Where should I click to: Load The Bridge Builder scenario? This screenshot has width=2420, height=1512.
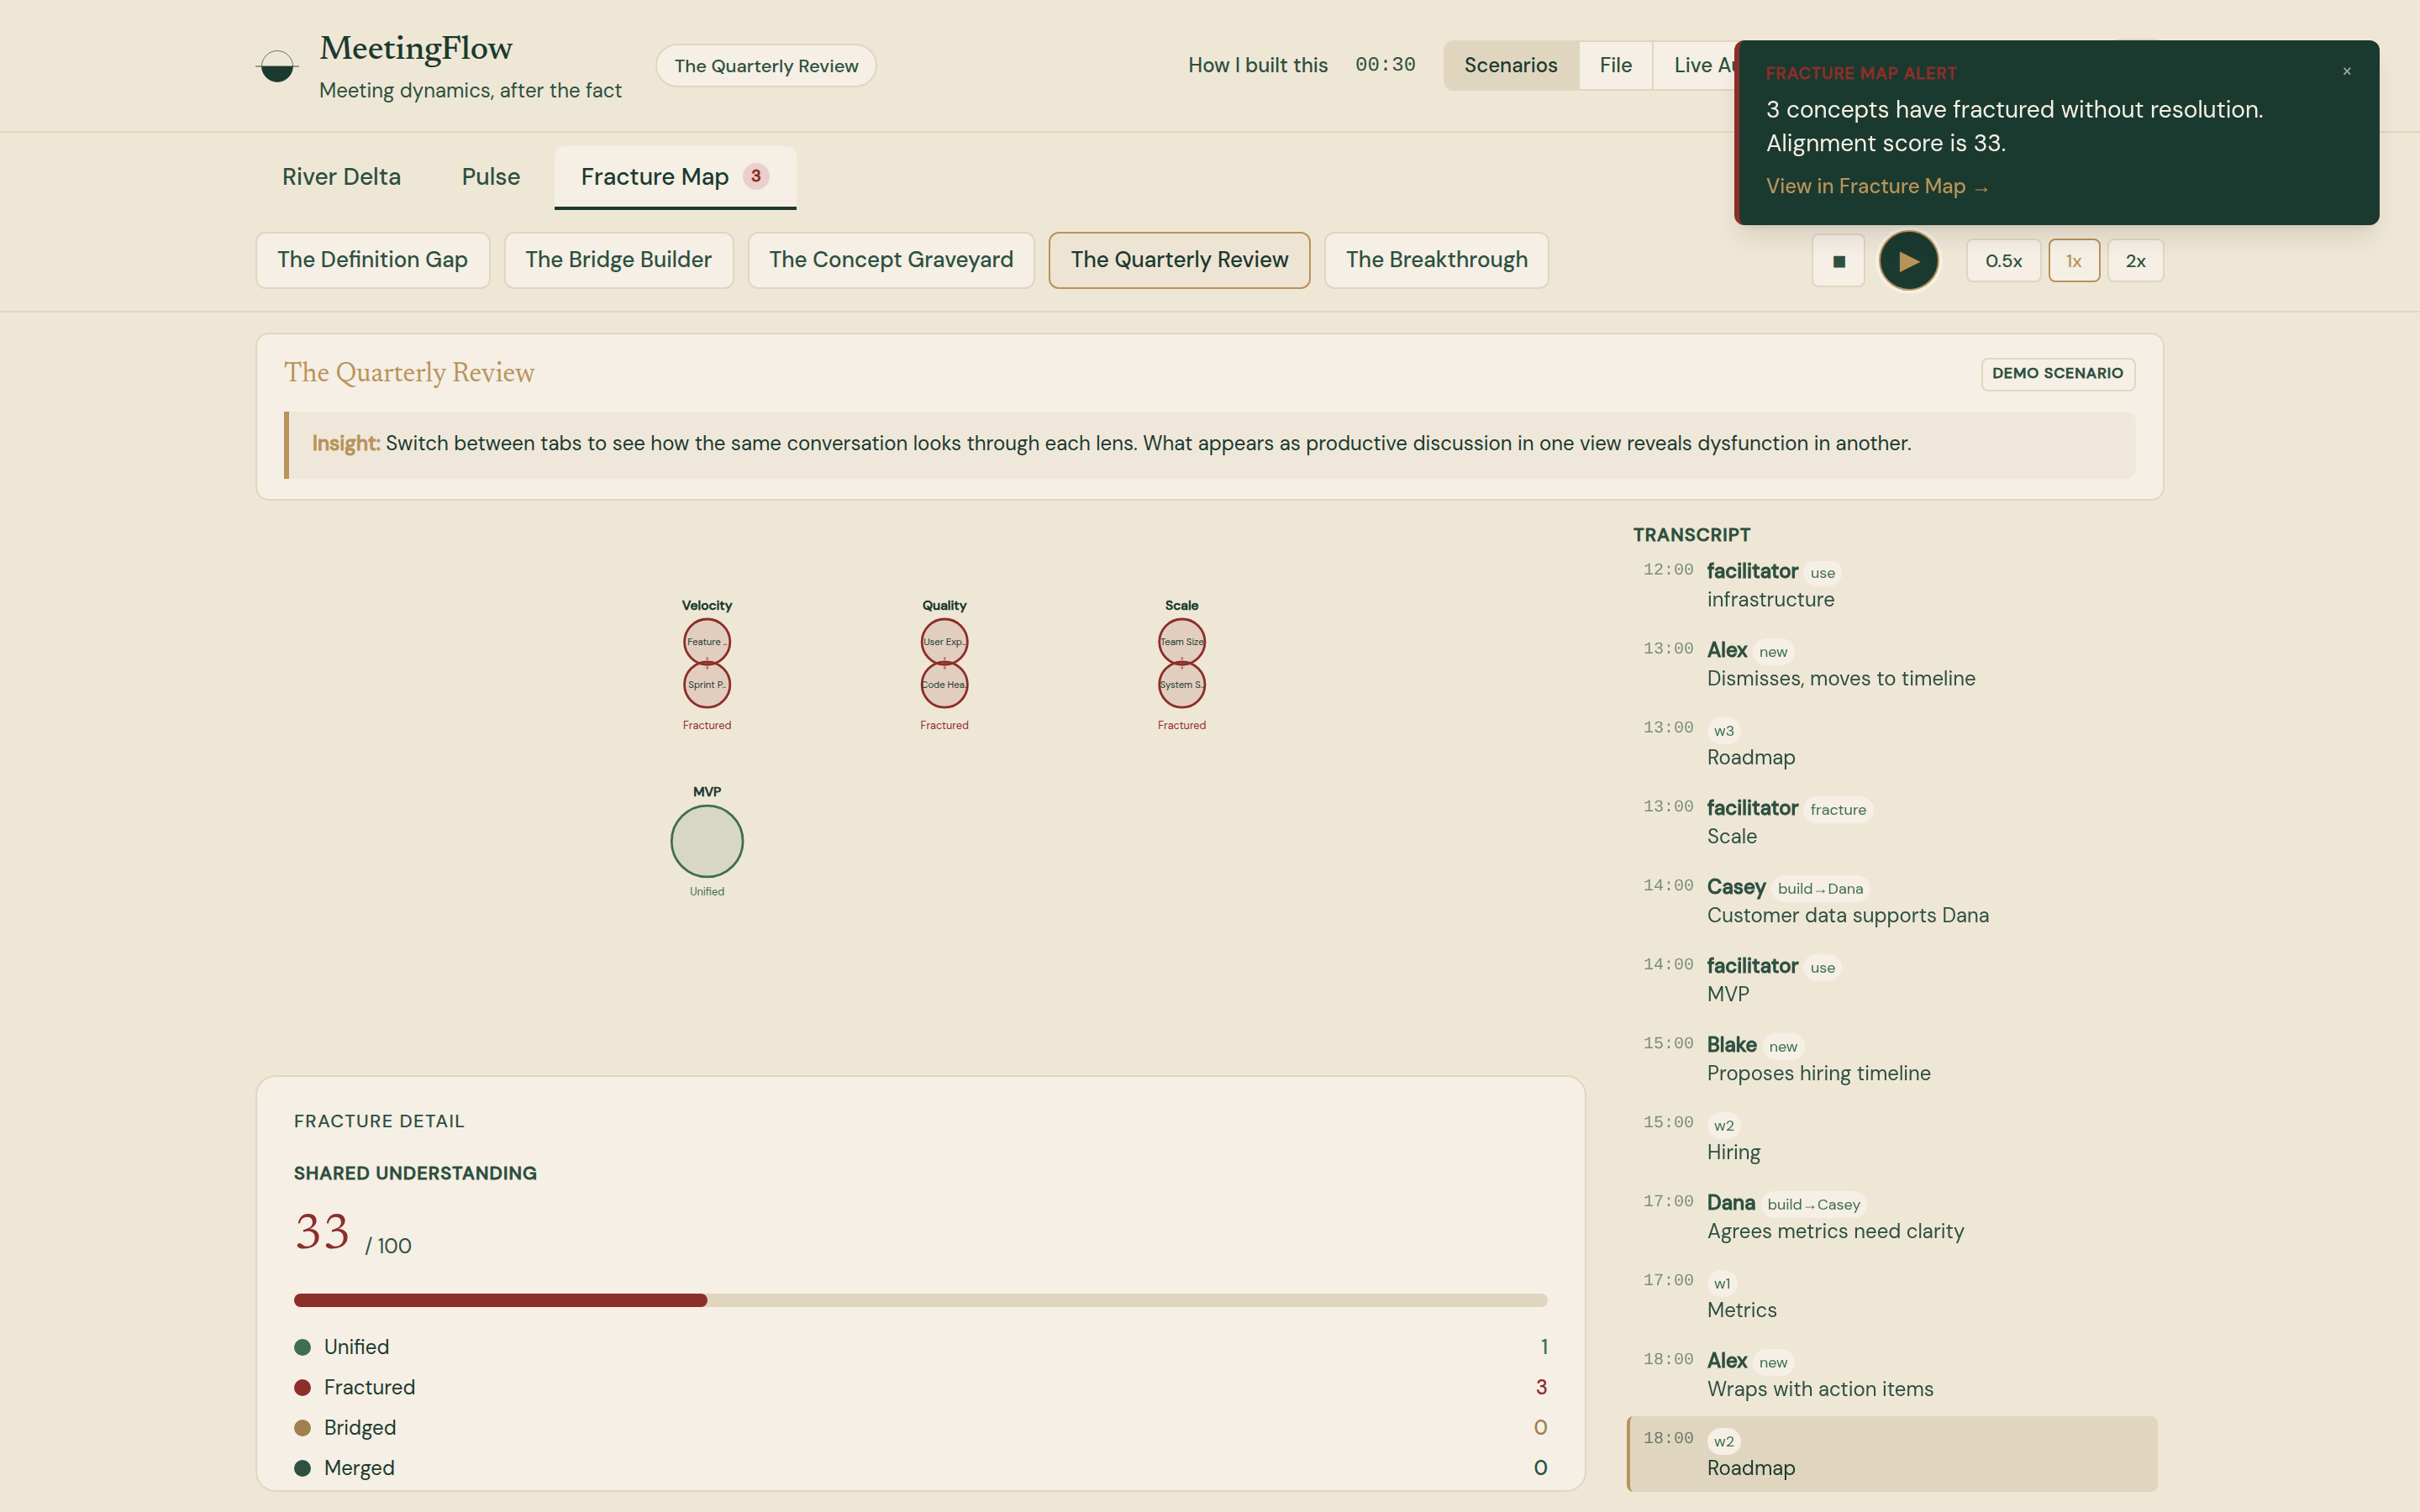[x=619, y=260]
